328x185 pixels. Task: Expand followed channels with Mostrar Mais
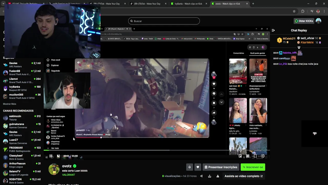point(9,104)
